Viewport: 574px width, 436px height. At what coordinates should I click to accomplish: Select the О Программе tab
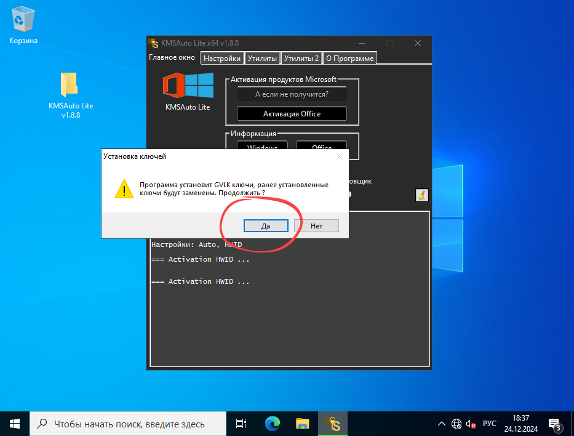click(x=349, y=58)
